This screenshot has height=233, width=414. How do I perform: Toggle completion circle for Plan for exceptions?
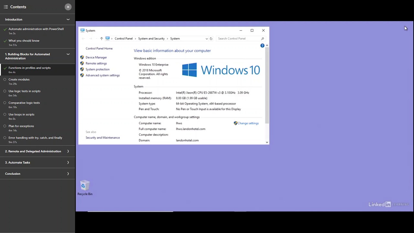[5, 126]
